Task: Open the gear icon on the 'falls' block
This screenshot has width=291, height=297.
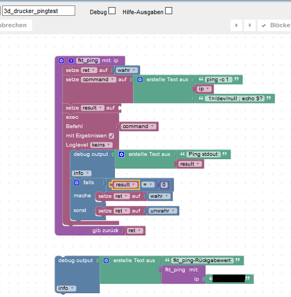Action: (76, 183)
